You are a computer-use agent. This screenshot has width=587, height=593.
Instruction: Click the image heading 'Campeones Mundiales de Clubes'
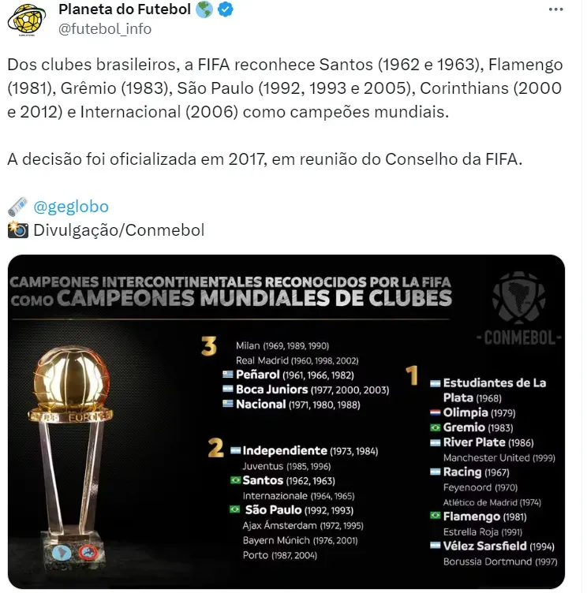tap(255, 298)
